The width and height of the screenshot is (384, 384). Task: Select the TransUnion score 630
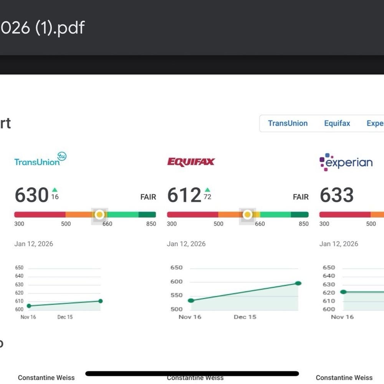31,195
